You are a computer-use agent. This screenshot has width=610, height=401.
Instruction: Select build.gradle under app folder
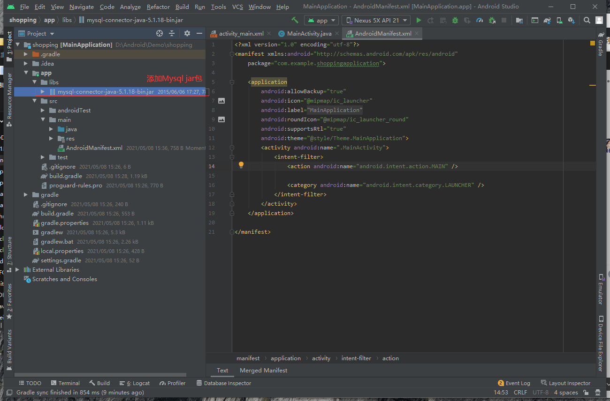(66, 176)
